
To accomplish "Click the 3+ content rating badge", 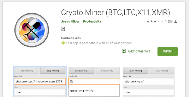I will (63, 29).
